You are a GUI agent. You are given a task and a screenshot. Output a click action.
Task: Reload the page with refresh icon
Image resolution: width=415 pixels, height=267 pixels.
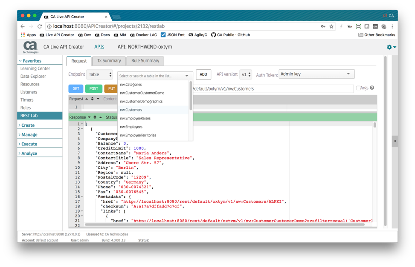[40, 26]
